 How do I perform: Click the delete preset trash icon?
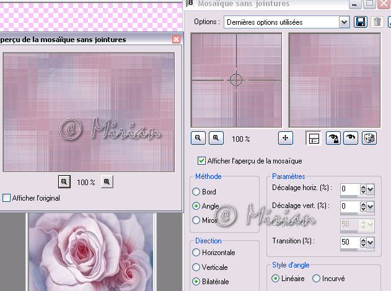point(377,22)
